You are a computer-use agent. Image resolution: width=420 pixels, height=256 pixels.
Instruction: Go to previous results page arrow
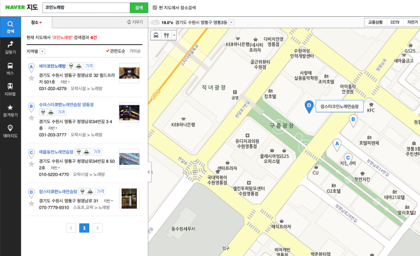click(x=71, y=228)
